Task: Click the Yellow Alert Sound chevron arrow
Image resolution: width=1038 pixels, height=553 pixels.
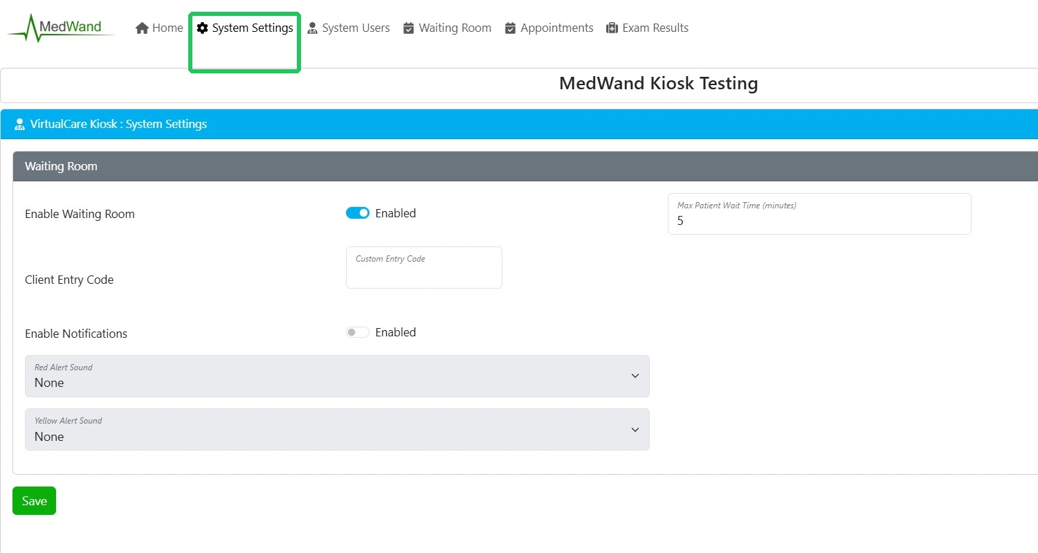Action: 635,430
